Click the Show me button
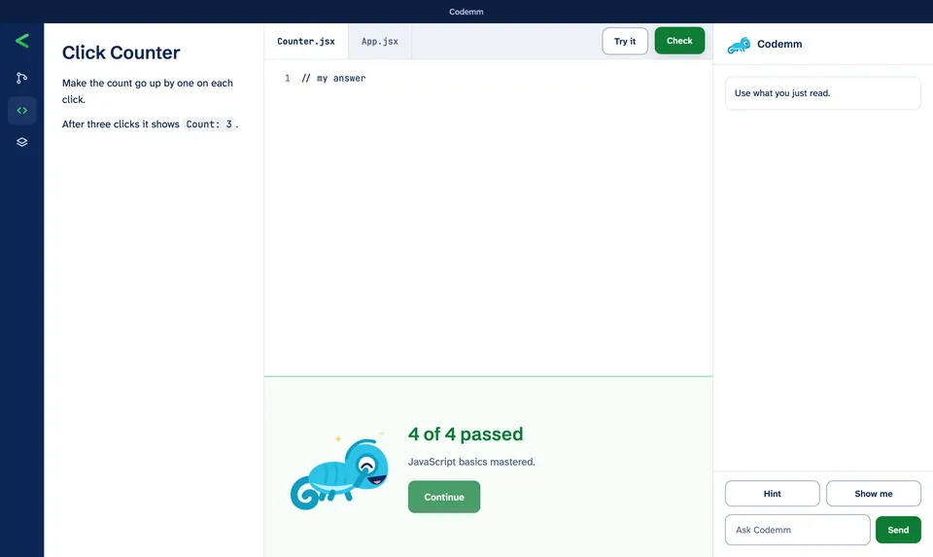Image resolution: width=933 pixels, height=557 pixels. coord(874,493)
